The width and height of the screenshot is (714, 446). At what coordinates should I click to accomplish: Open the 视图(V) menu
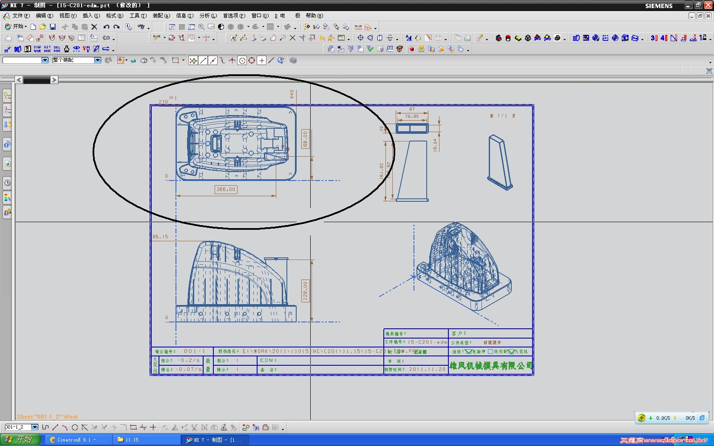coord(68,16)
